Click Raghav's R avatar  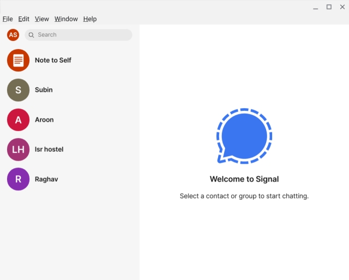click(18, 179)
